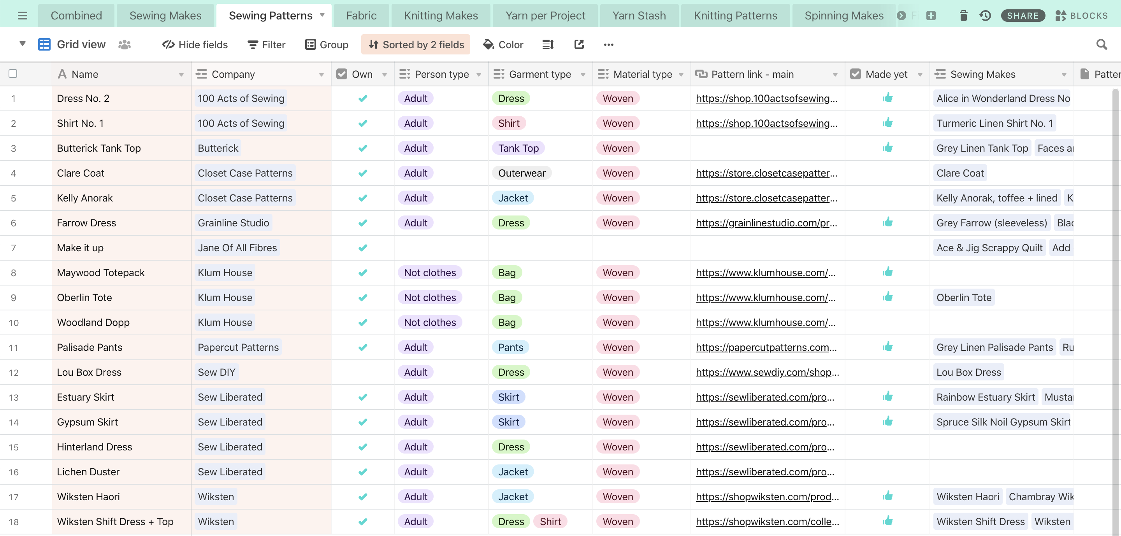Viewport: 1121px width, 536px height.
Task: Click the Outerwear garment tag
Action: (x=522, y=173)
